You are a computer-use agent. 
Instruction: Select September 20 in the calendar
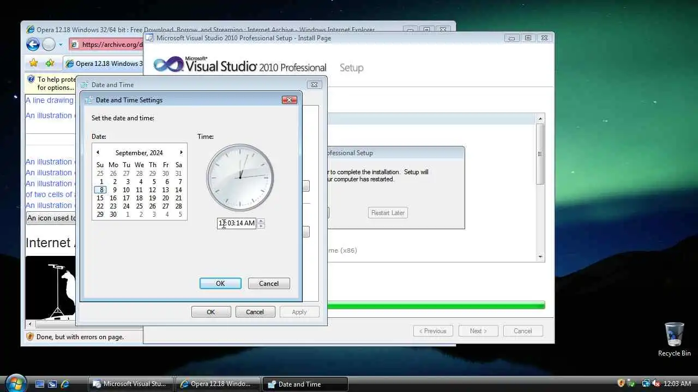tap(165, 198)
